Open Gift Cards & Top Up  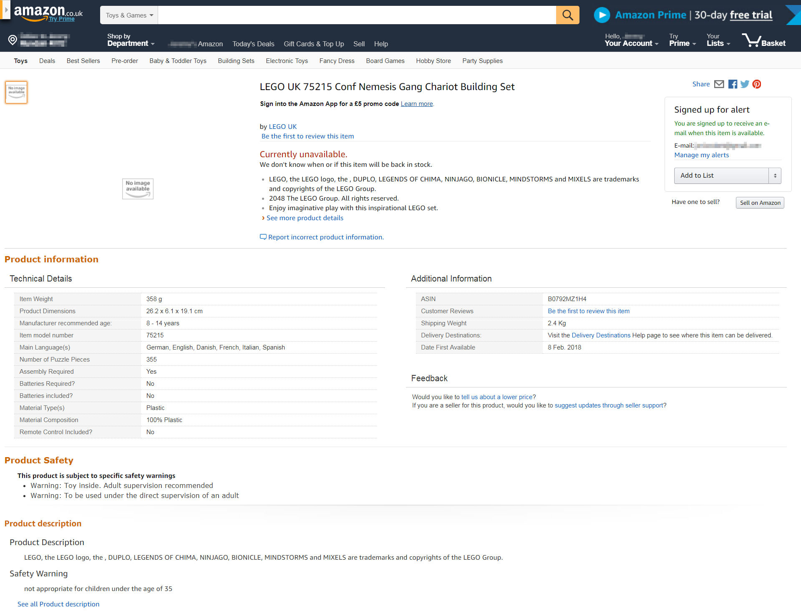tap(314, 44)
